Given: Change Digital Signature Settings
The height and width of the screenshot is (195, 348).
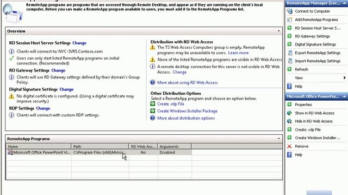Looking at the screenshot, I should click(66, 89).
